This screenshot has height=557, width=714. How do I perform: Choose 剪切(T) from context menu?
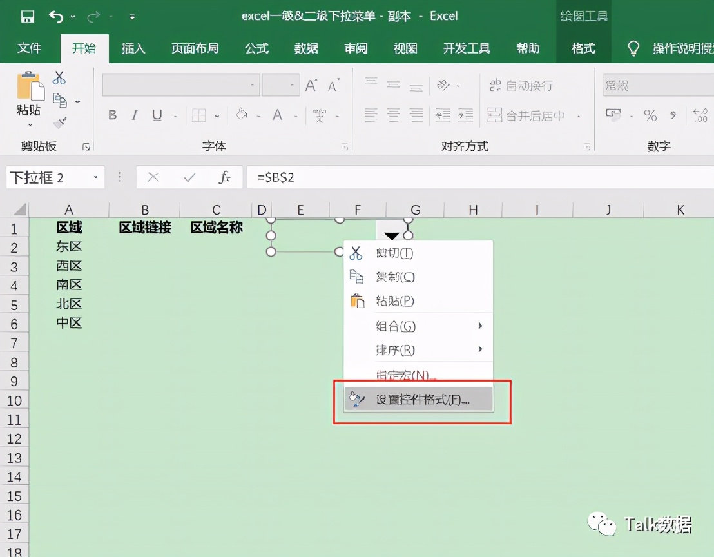418,253
